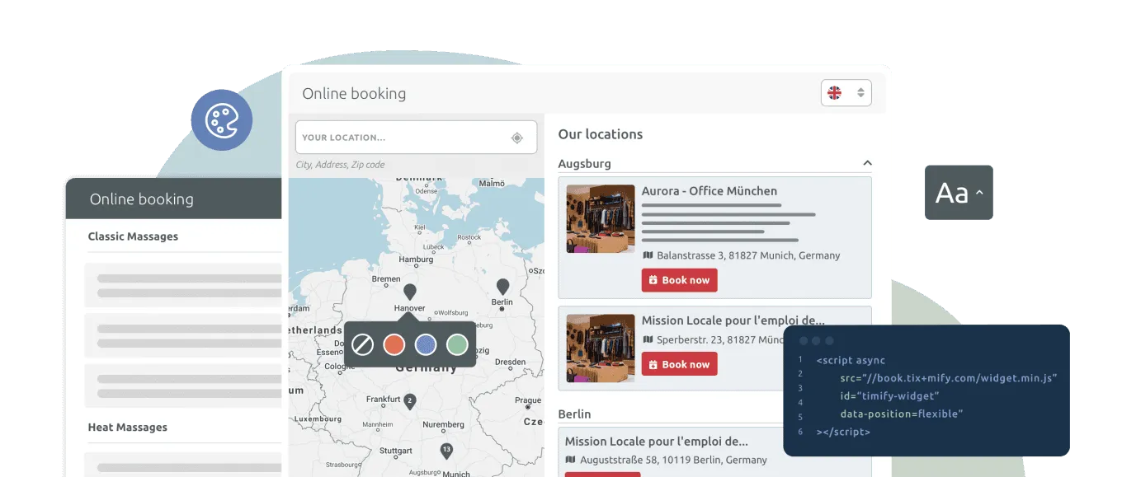Screen dimensions: 1122x477
Task: Click the map icon beside Balanstrasse 3 address
Action: click(x=648, y=255)
